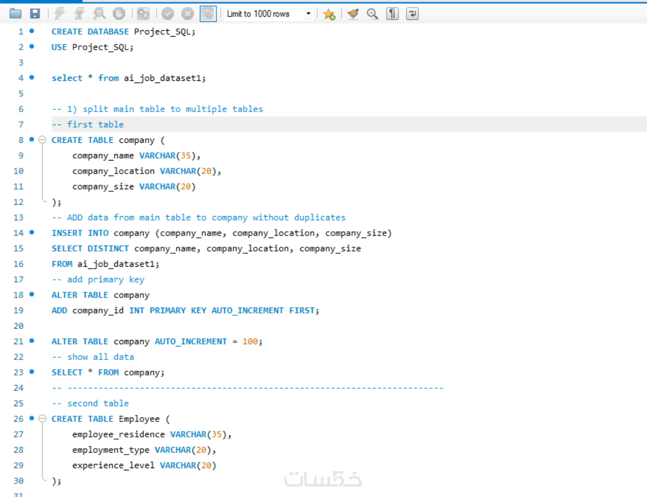Click the statement marker dot on line 23
This screenshot has width=647, height=497.
click(x=32, y=372)
